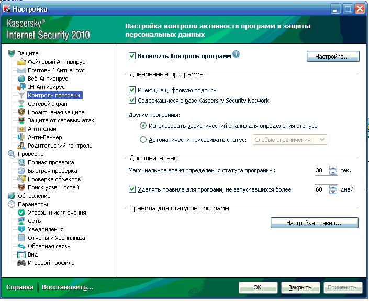The image size is (369, 301).
Task: Select Файловый Антивирус in the tree
Action: pyautogui.click(x=56, y=62)
